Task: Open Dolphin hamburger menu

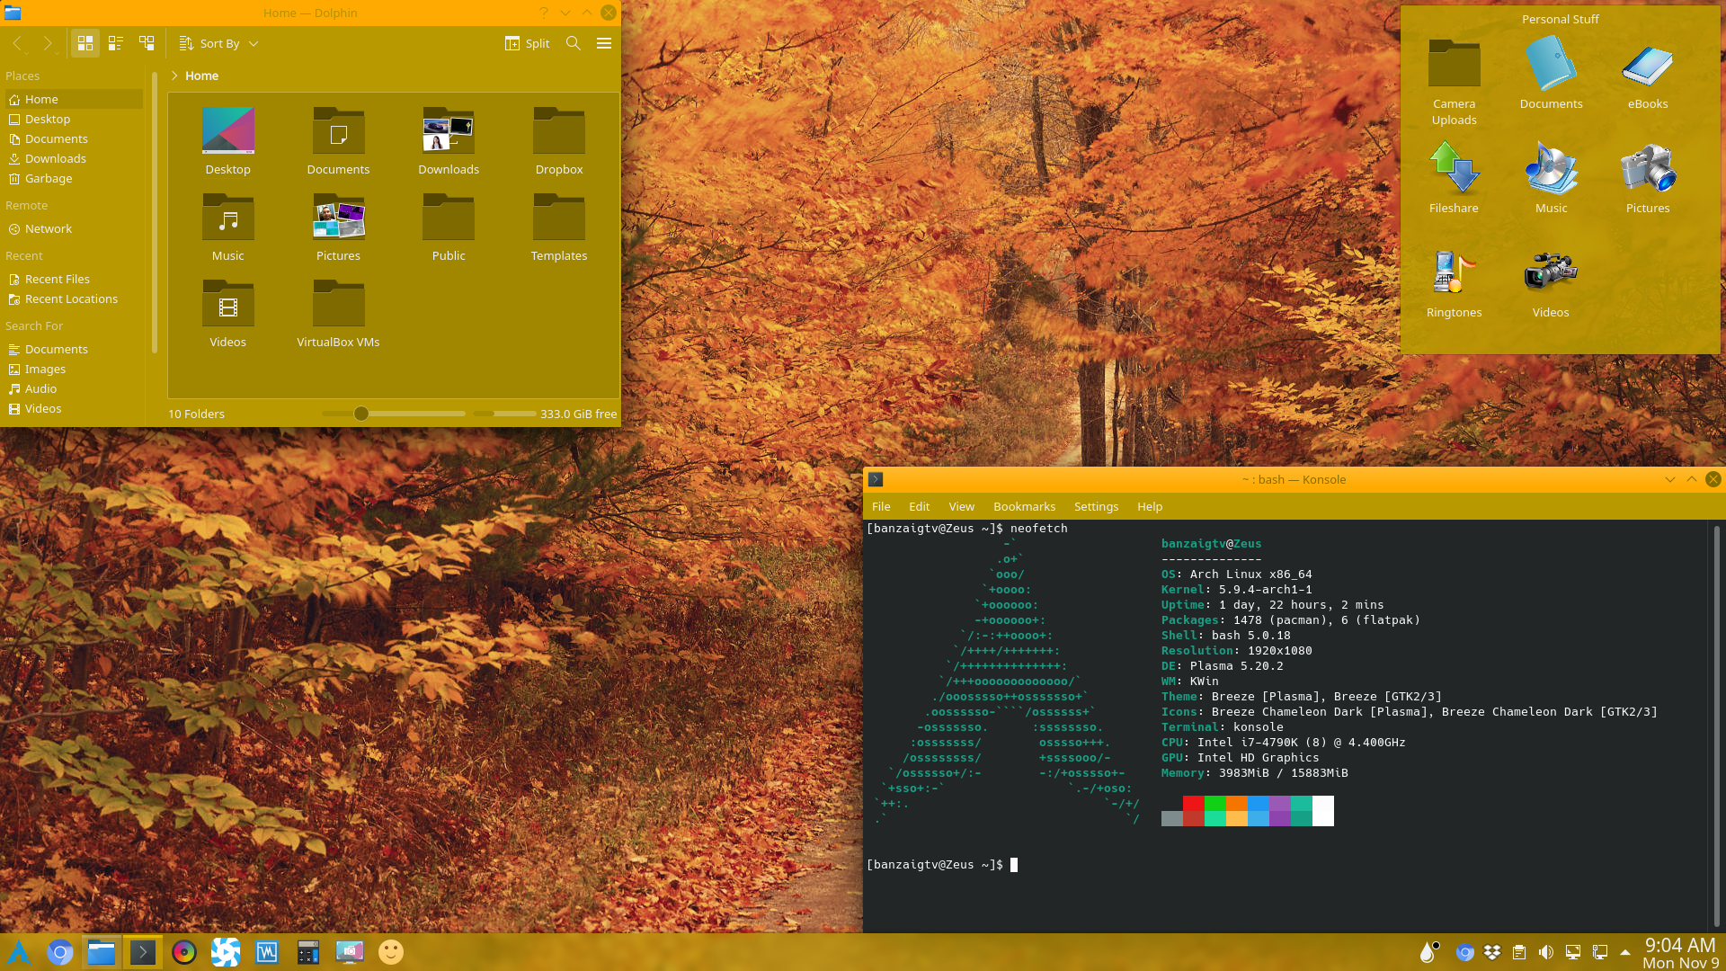Action: (604, 43)
